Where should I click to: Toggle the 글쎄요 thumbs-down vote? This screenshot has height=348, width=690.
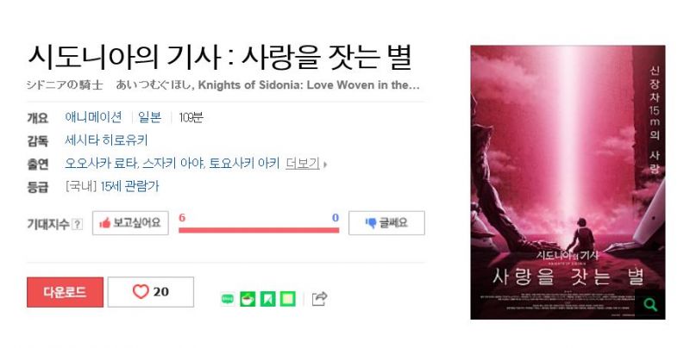click(x=386, y=223)
